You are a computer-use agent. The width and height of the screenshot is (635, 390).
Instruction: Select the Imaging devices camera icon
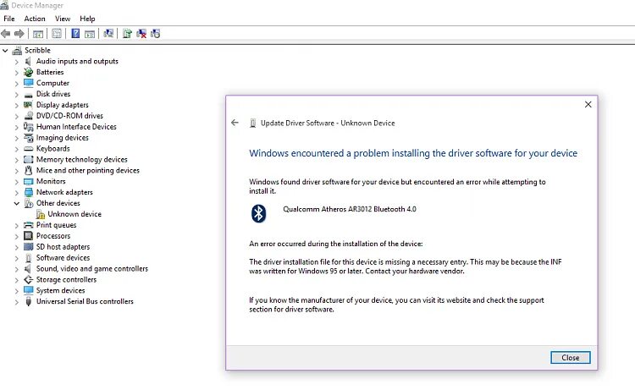[28, 138]
